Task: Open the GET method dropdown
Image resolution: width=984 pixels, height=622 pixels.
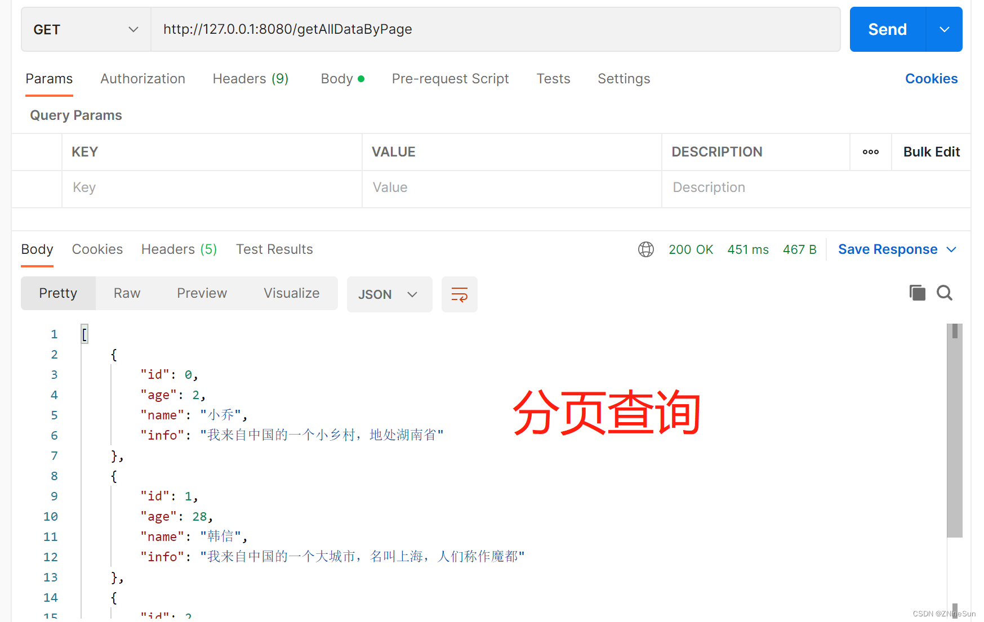Action: point(86,29)
